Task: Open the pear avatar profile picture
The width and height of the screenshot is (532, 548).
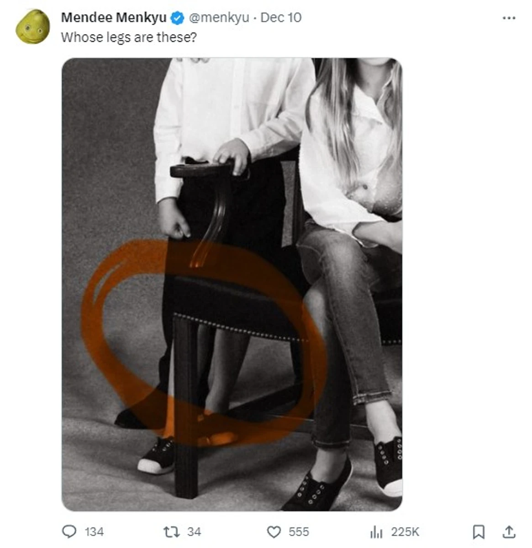Action: (33, 27)
